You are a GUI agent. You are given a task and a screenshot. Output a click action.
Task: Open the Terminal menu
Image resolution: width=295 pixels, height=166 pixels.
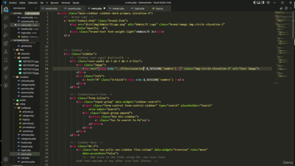point(65,3)
